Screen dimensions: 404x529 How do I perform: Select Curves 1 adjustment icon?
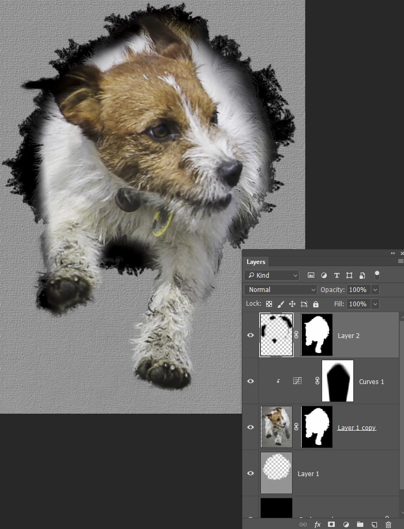click(x=297, y=381)
